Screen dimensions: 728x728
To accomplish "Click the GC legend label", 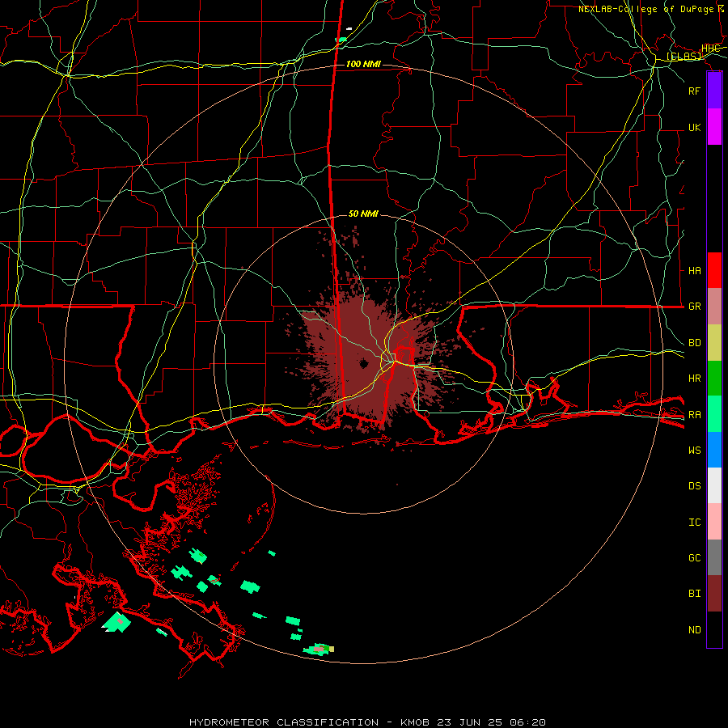I will click(694, 557).
